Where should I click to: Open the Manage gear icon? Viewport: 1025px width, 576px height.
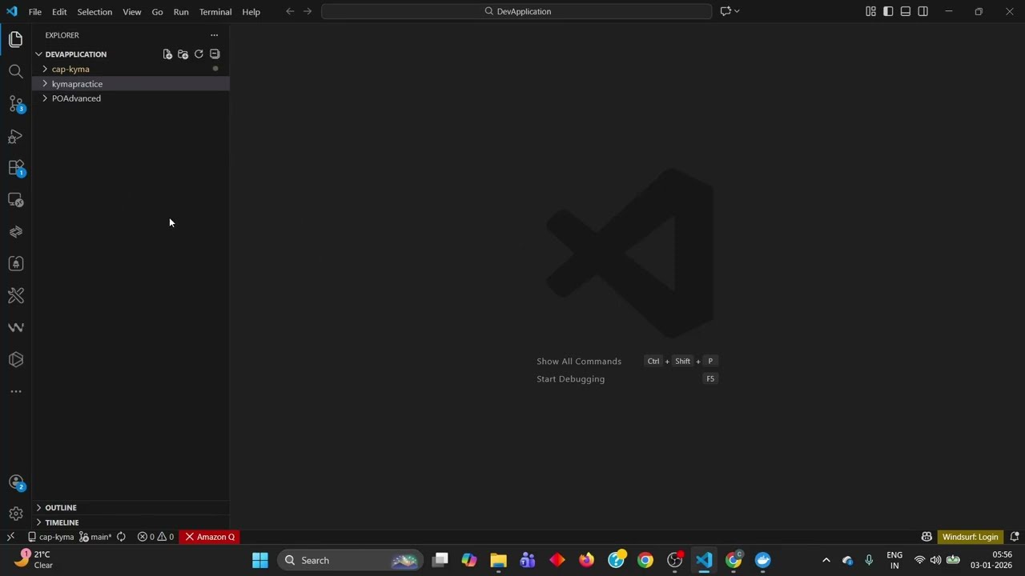(x=15, y=514)
